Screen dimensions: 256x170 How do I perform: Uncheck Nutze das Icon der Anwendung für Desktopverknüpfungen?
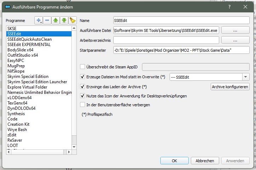point(83,96)
